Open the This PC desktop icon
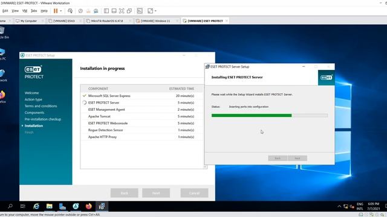 (x=2, y=54)
